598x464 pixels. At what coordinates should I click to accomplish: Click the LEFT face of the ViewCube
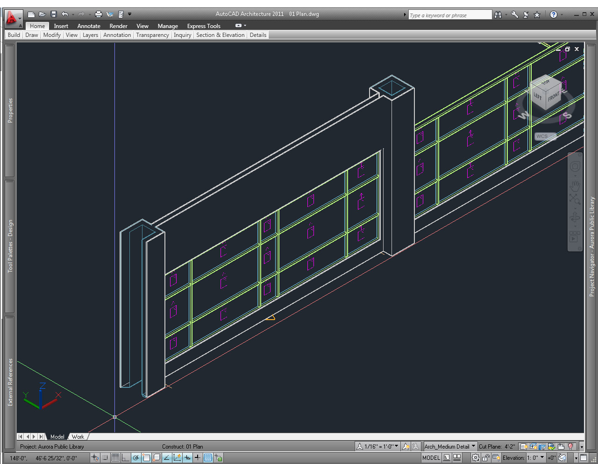click(538, 96)
